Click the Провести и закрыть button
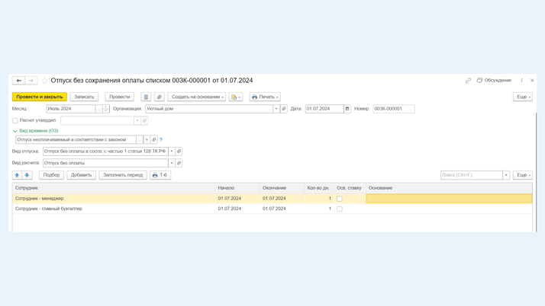 [x=39, y=97]
